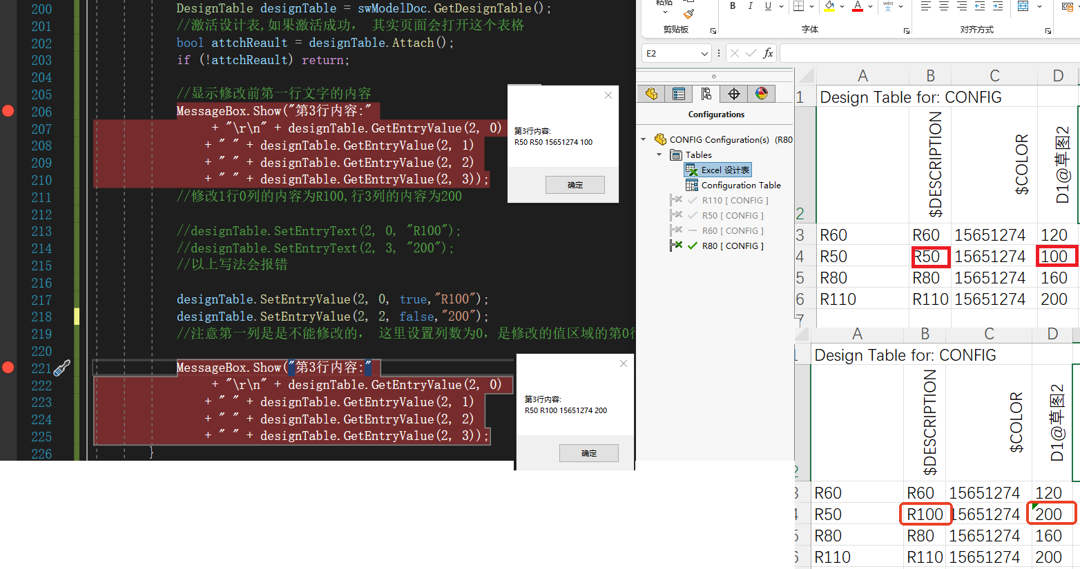Open the Merge and Center dropdown arrow
This screenshot has width=1080, height=569.
click(x=1039, y=6)
